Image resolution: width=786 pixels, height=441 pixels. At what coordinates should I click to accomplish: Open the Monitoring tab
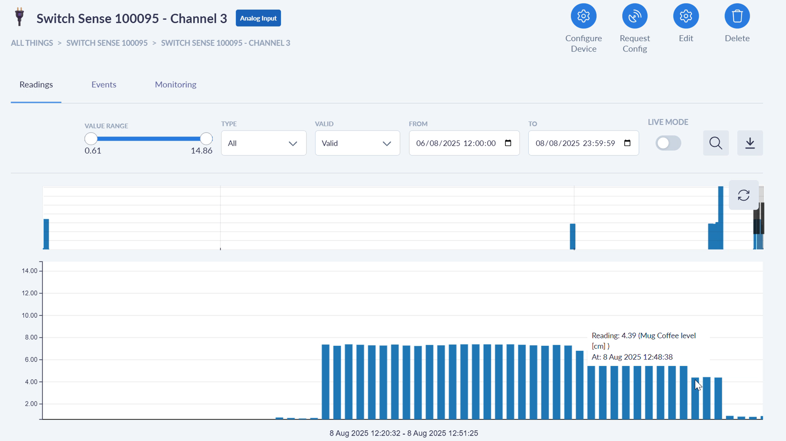click(x=176, y=84)
